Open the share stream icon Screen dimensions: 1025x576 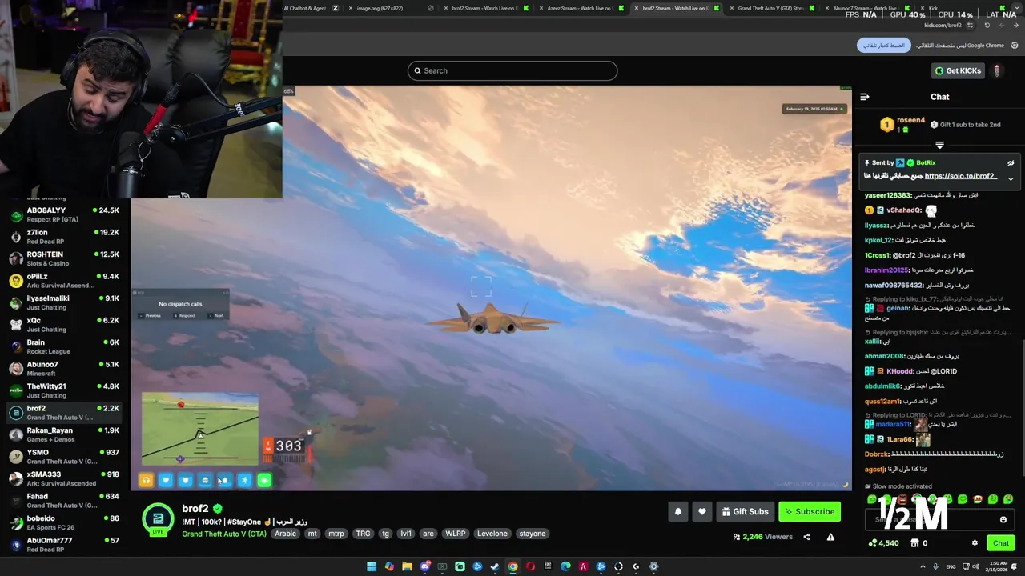point(806,537)
